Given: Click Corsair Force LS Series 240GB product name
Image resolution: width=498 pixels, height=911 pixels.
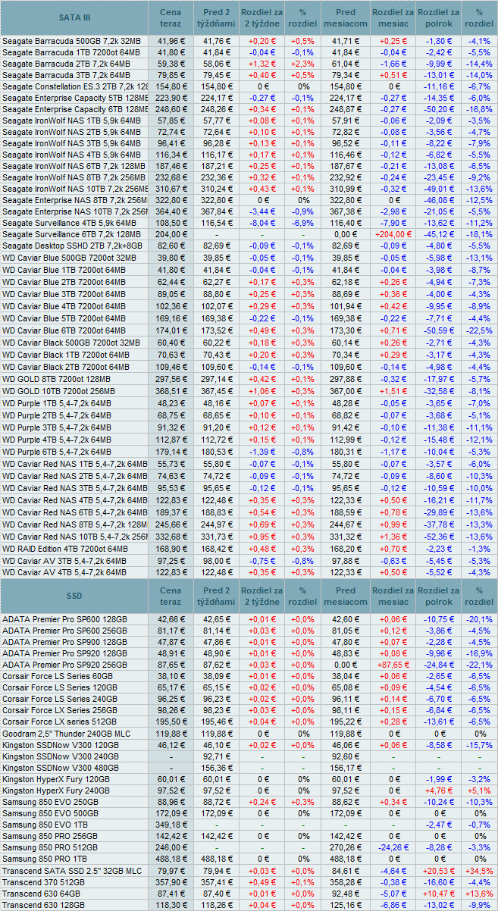Looking at the screenshot, I should pyautogui.click(x=60, y=699).
